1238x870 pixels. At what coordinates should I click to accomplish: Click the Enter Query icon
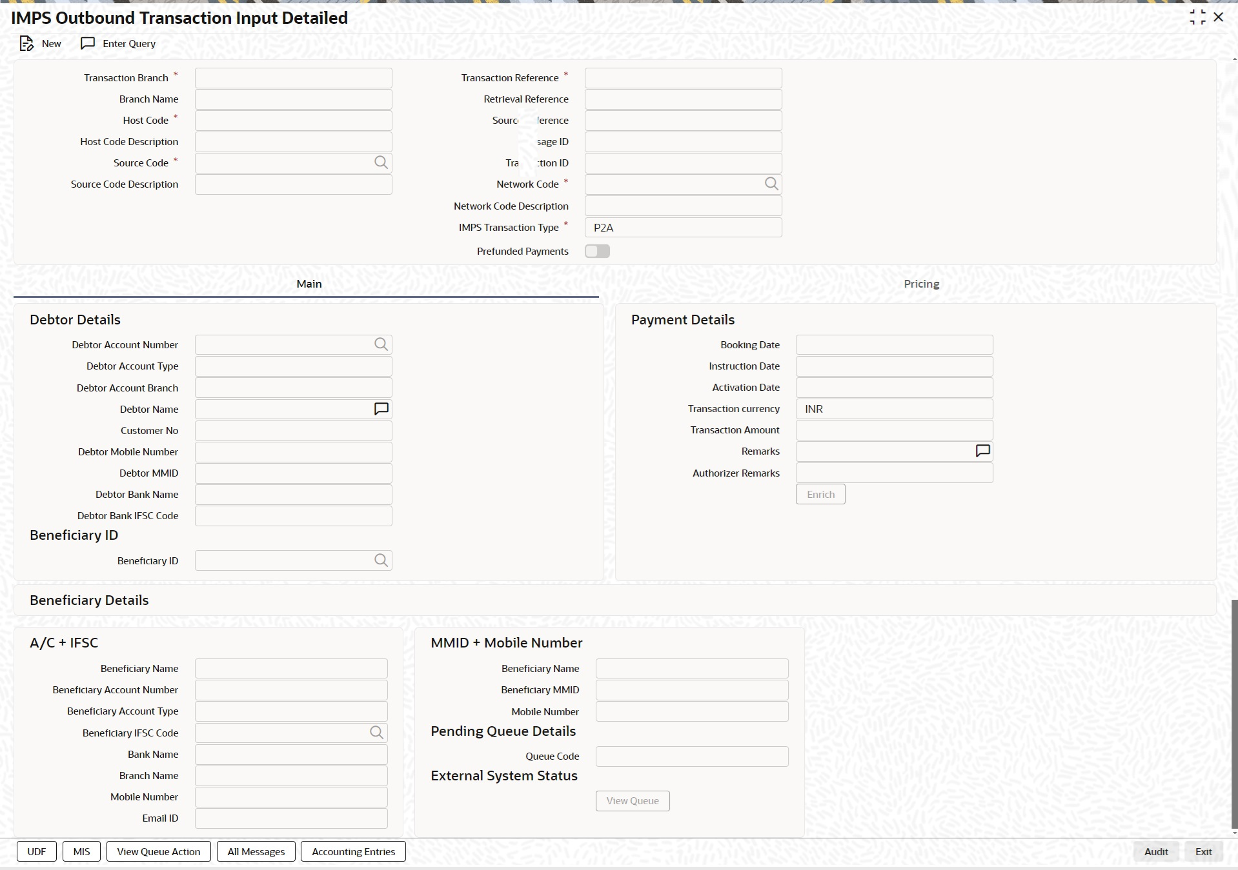(x=88, y=43)
